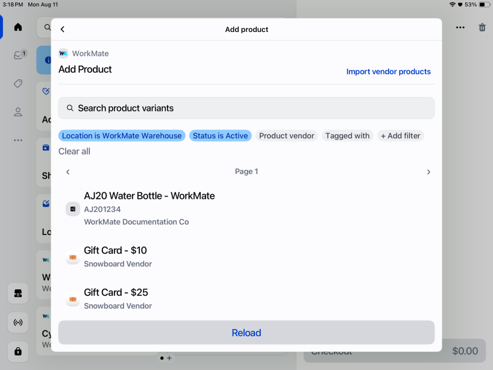The width and height of the screenshot is (493, 370).
Task: Lock the screen with the padlock icon
Action: (x=18, y=351)
